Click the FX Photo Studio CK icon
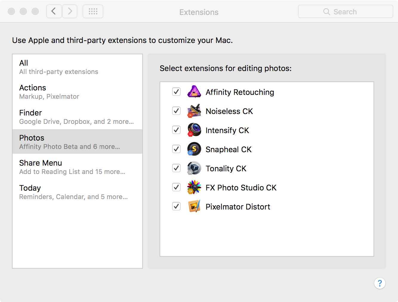This screenshot has height=302, width=398. click(194, 187)
